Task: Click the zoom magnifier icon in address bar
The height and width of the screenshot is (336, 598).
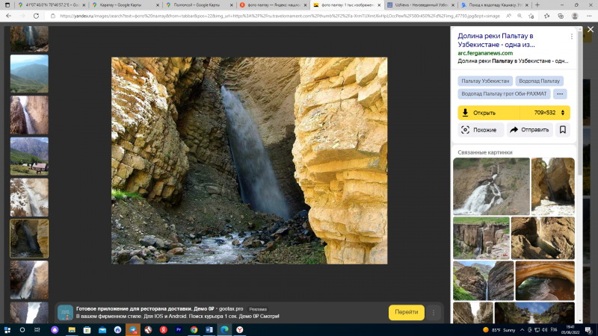Action: [520, 16]
